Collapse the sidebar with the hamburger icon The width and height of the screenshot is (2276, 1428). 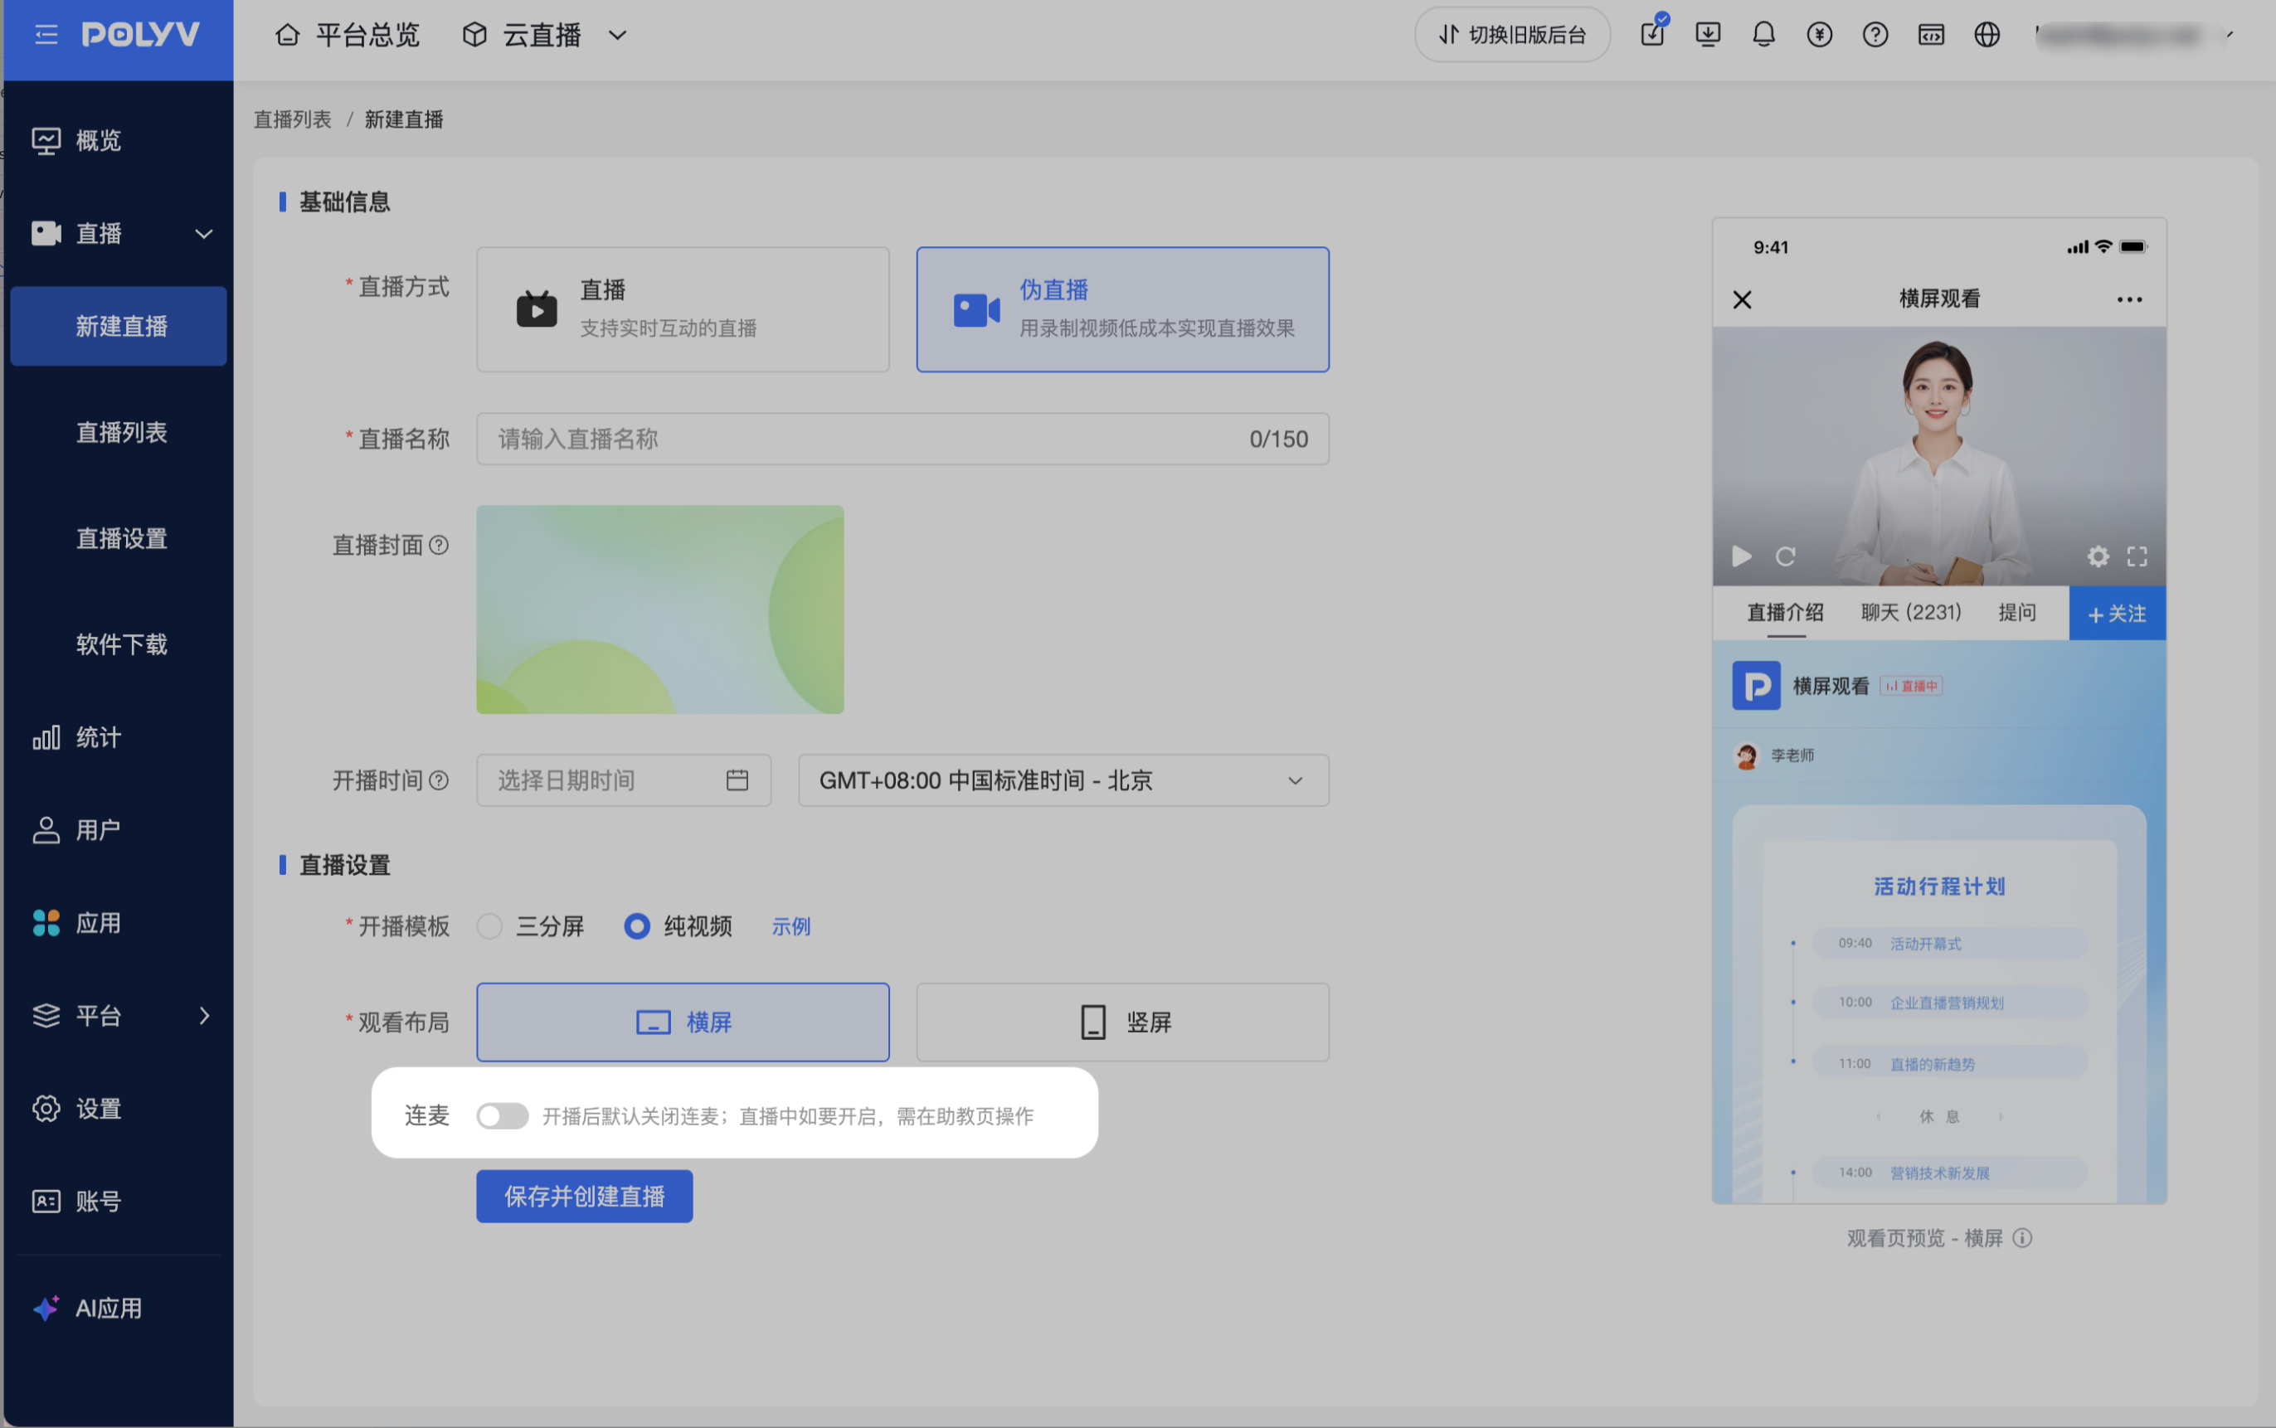click(x=46, y=36)
